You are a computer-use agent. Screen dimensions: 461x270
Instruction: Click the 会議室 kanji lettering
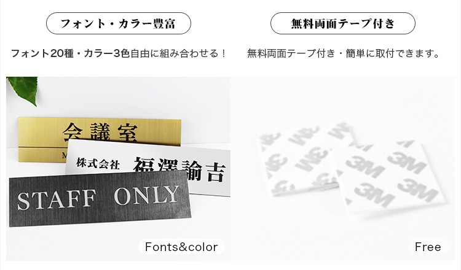100,132
